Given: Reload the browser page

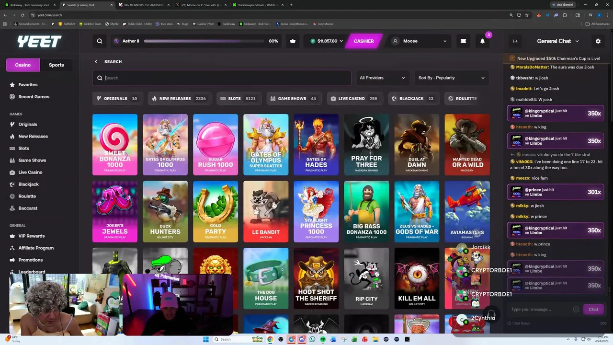Looking at the screenshot, I should (22, 15).
